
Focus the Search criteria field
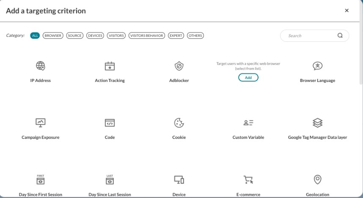pos(314,35)
